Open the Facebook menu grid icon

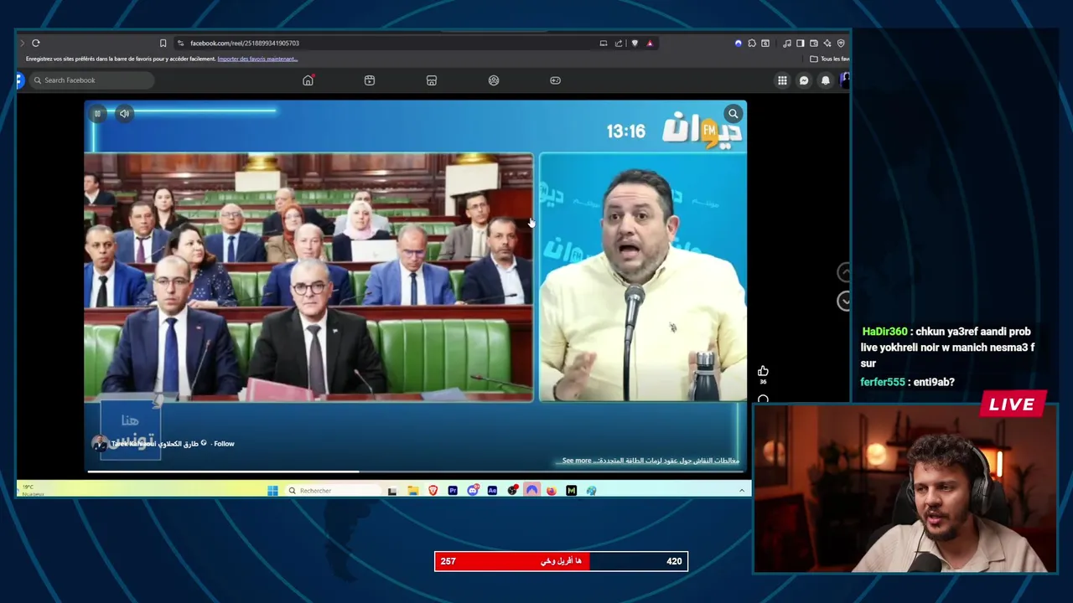[782, 80]
